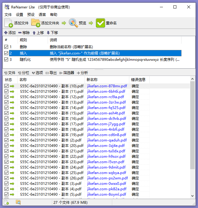This screenshot has width=198, height=208.
Task: Sort files by the 状态 column header
Action: (10, 80)
